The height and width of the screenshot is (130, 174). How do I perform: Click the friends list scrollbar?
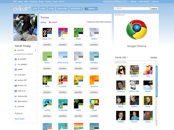(157, 82)
